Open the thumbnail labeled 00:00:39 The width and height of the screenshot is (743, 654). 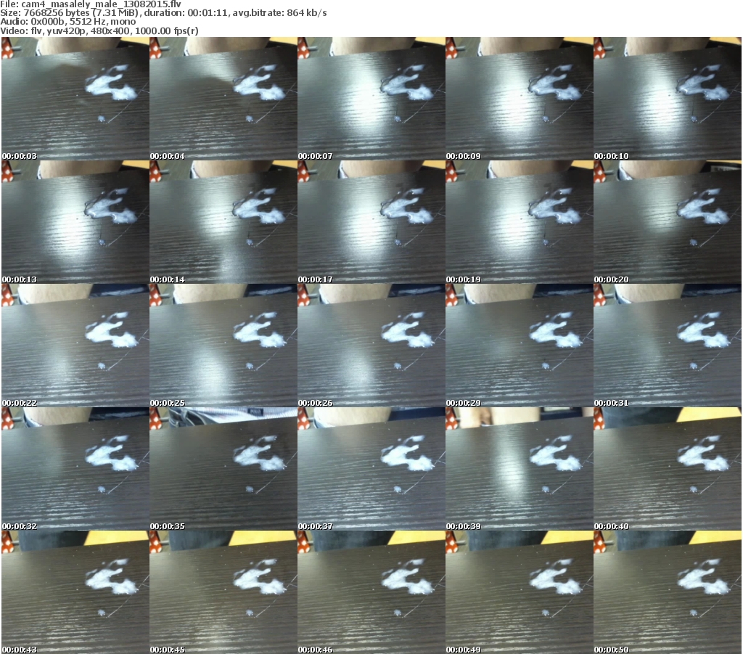tap(520, 469)
